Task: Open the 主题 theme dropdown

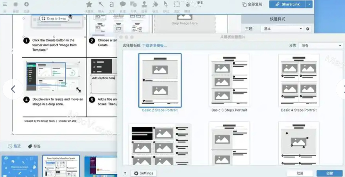Action: [x=282, y=29]
